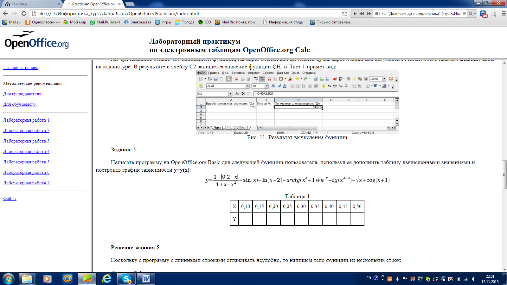
Task: Open Лабораторная работа 2
Action: click(x=26, y=130)
